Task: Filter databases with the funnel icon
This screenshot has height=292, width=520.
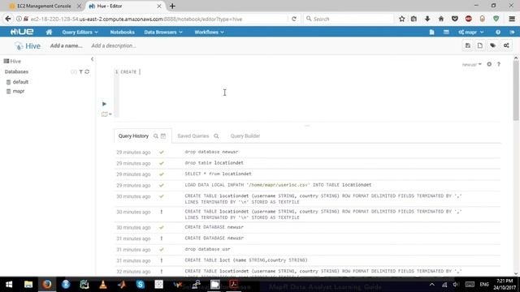Action: click(x=80, y=71)
